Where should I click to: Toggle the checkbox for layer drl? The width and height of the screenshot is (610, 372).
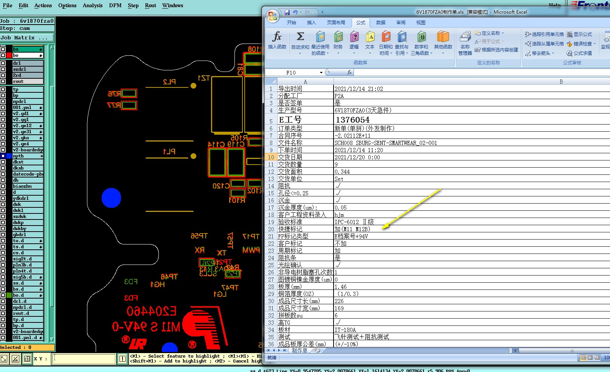point(3,63)
